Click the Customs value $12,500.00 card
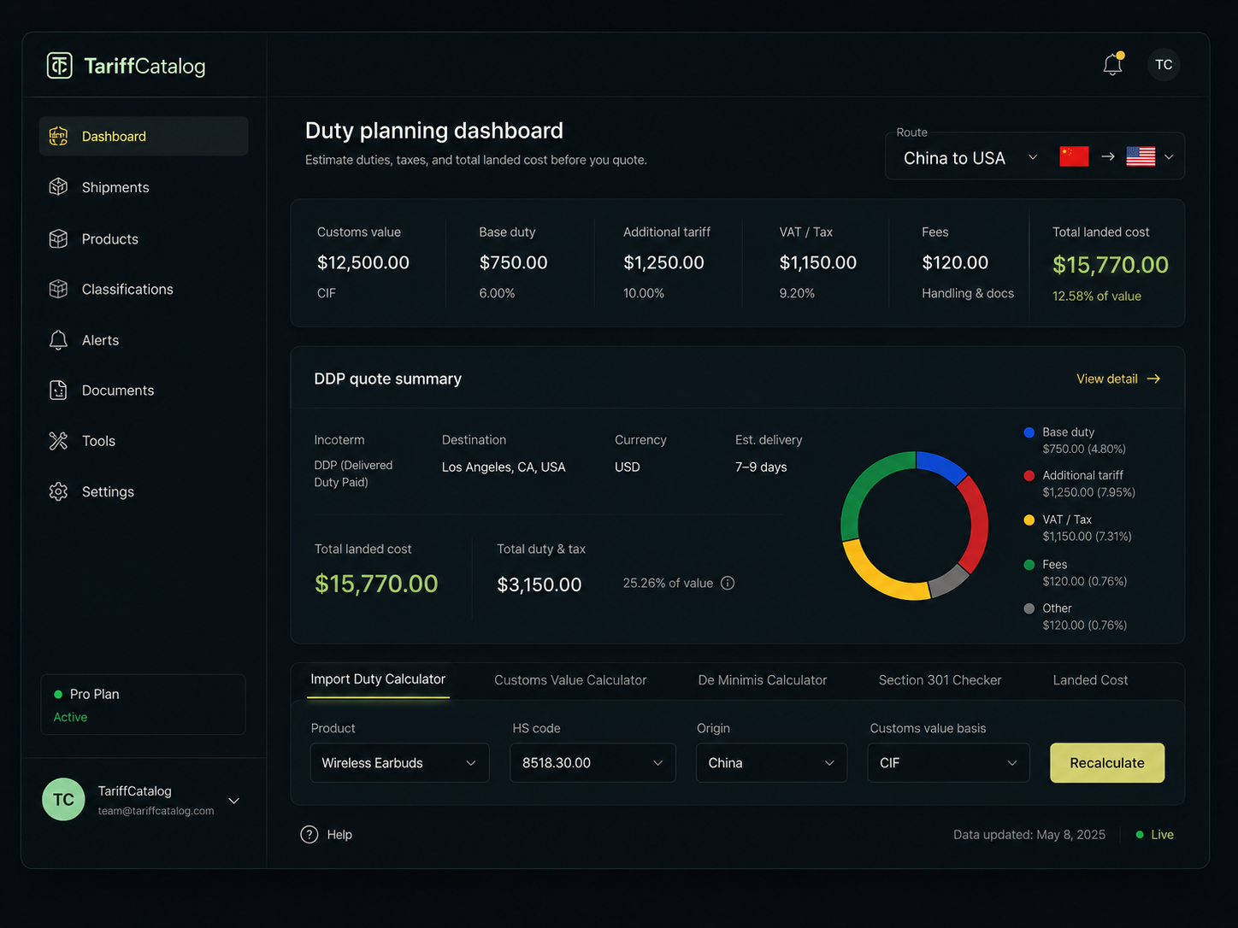1238x928 pixels. [368, 263]
